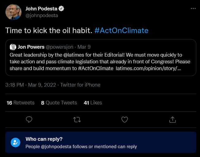Open Jon Powers' small avatar
The image size is (200, 157).
(13, 47)
